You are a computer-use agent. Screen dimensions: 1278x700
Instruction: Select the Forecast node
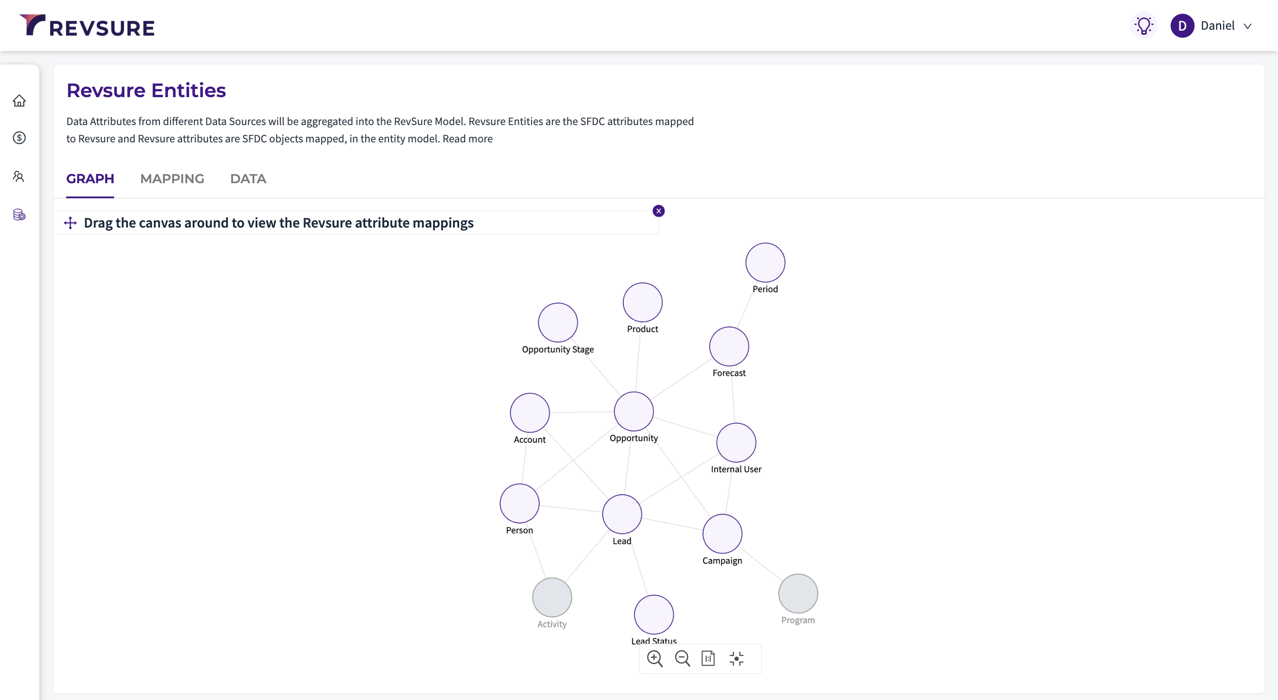coord(729,346)
